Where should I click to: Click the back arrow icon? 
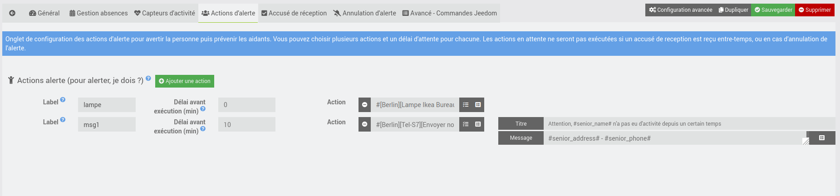[x=12, y=13]
